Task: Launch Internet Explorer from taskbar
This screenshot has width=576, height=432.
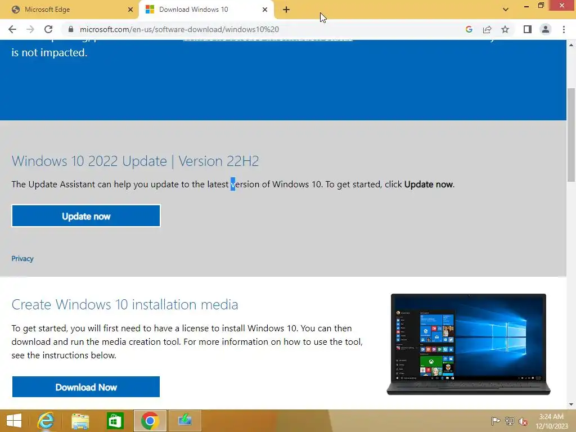Action: 46,421
